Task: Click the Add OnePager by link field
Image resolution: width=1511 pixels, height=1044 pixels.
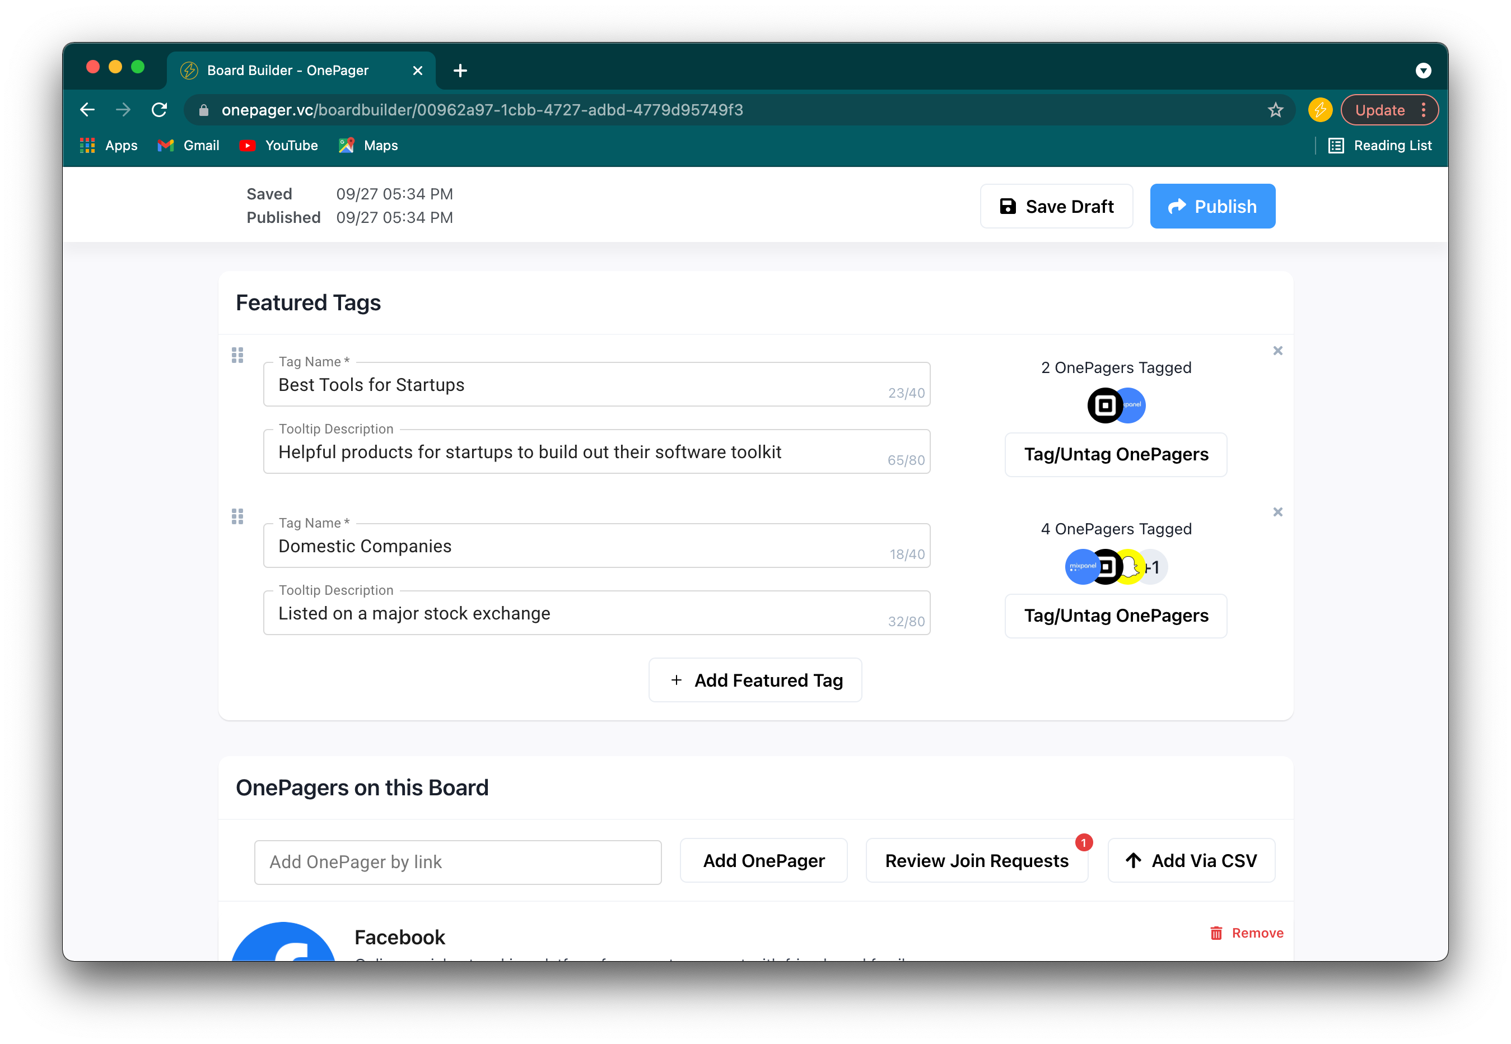Action: pyautogui.click(x=457, y=862)
